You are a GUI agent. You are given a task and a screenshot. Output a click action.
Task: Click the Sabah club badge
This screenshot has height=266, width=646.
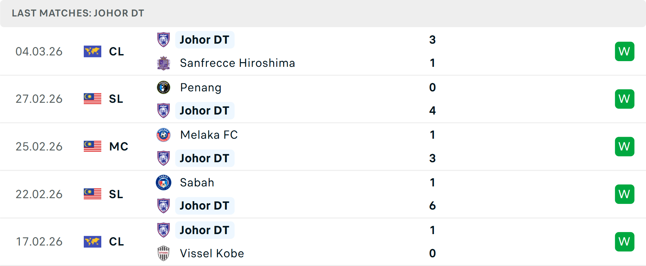tap(164, 182)
